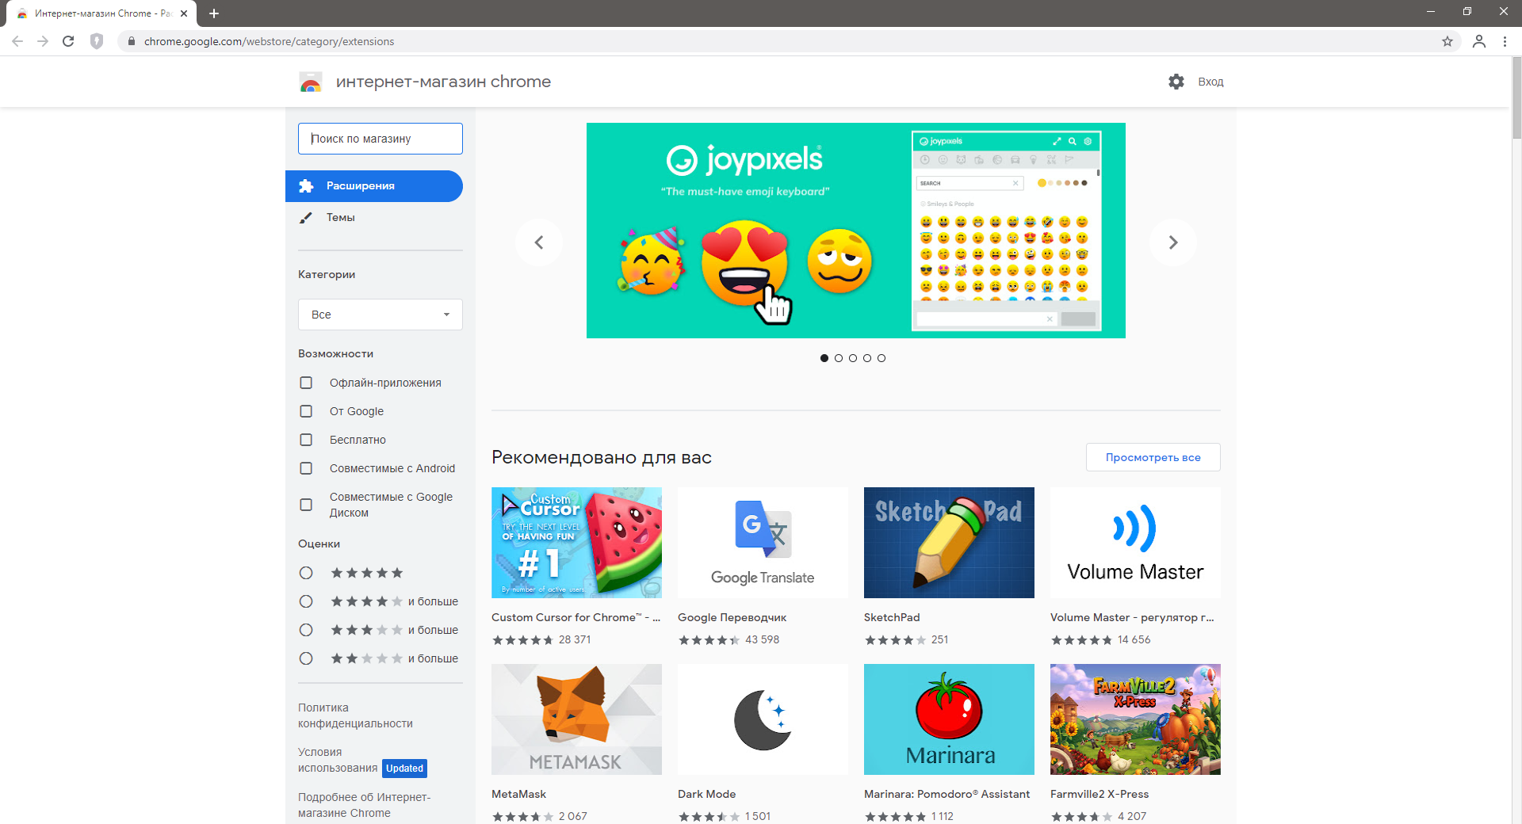Open settings via the gear icon
The image size is (1522, 824).
coord(1176,82)
